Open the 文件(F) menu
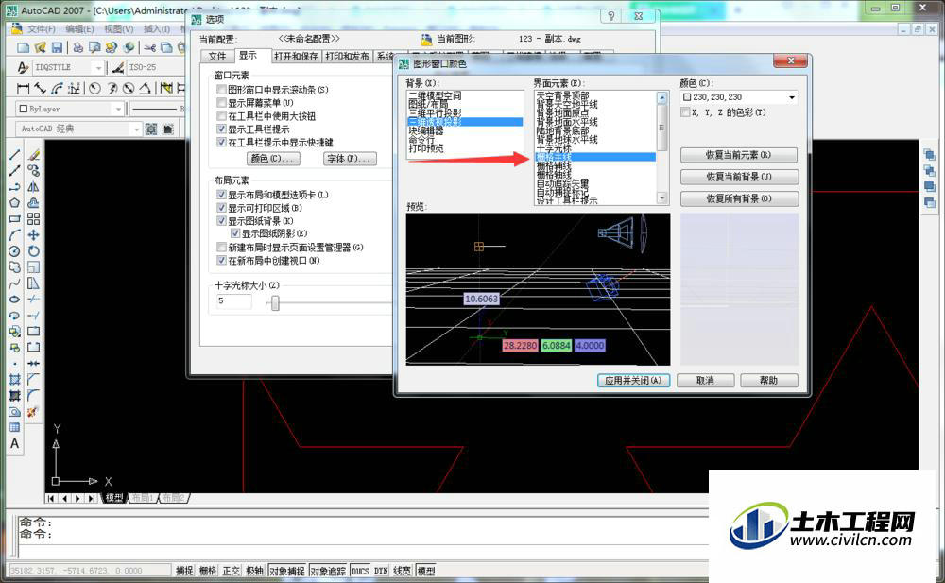Viewport: 945px width, 583px height. click(x=41, y=29)
